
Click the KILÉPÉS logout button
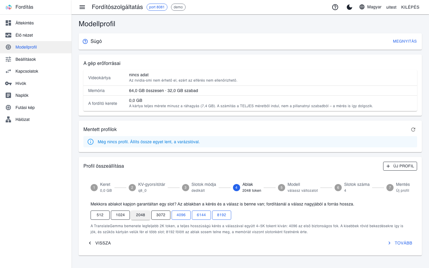410,7
